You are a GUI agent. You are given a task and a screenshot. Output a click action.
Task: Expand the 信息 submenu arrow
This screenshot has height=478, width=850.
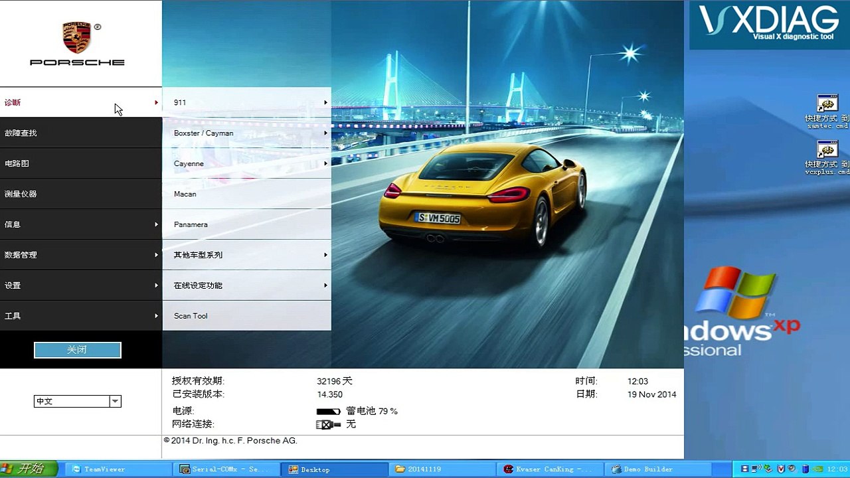pos(157,224)
